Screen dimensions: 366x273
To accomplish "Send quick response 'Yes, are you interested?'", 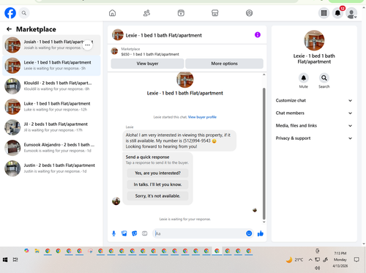I will point(157,173).
